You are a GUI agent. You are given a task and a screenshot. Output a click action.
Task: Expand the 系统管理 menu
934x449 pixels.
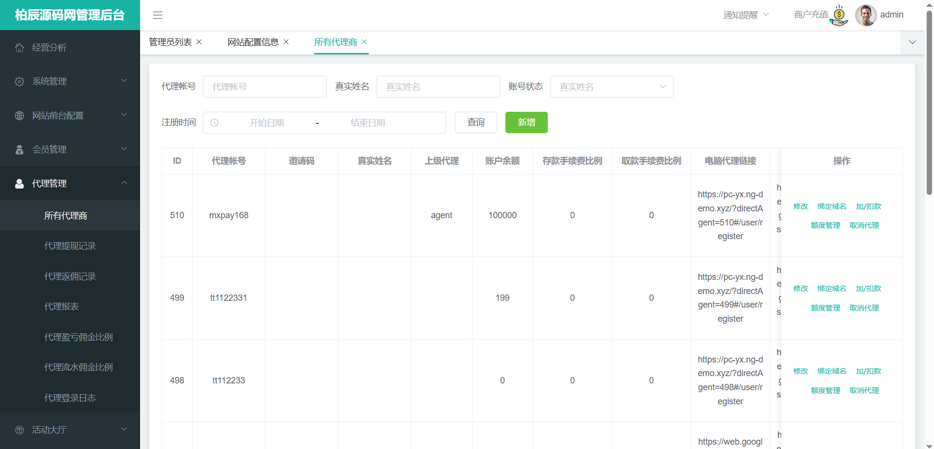click(x=124, y=81)
